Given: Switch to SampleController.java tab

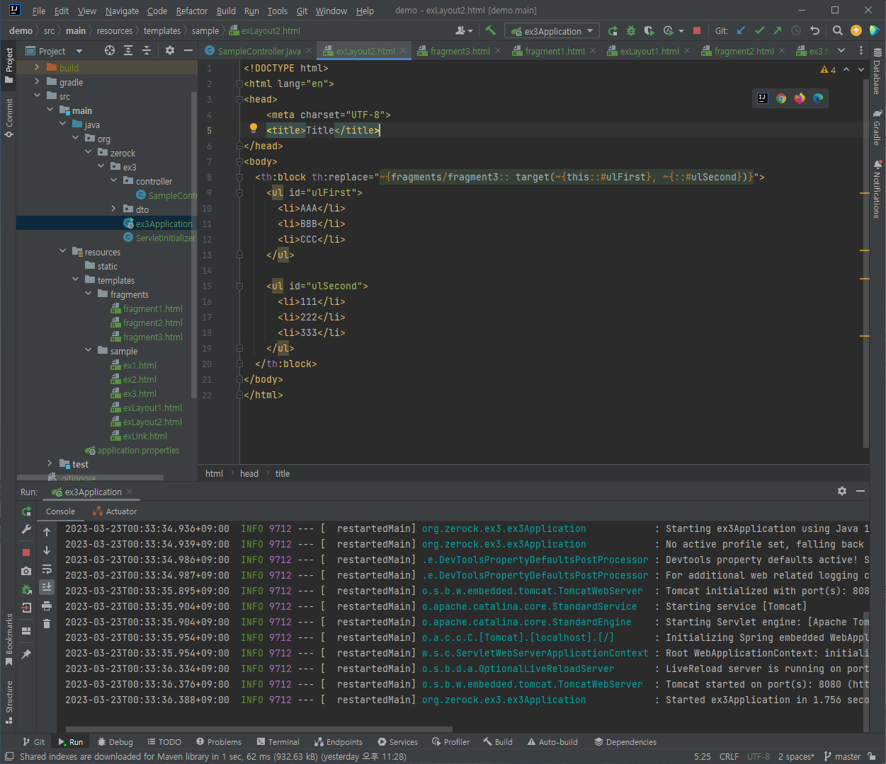Looking at the screenshot, I should pos(259,51).
